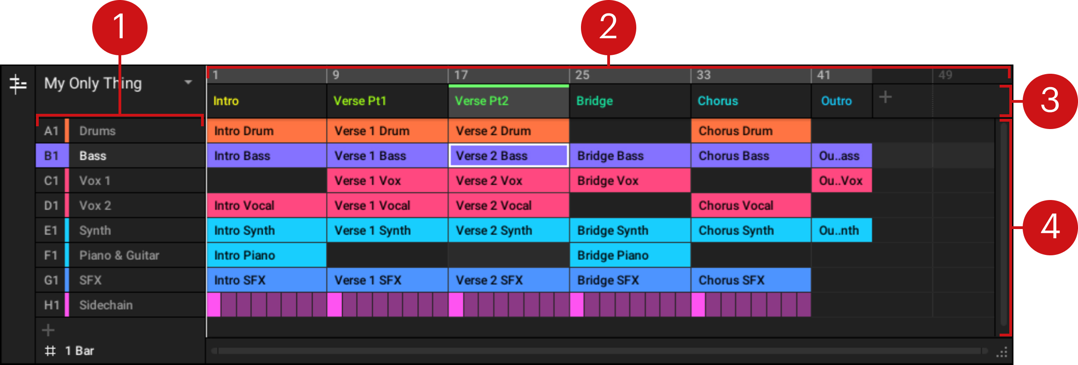
Task: Click the Sidechain group color strip
Action: pos(67,305)
